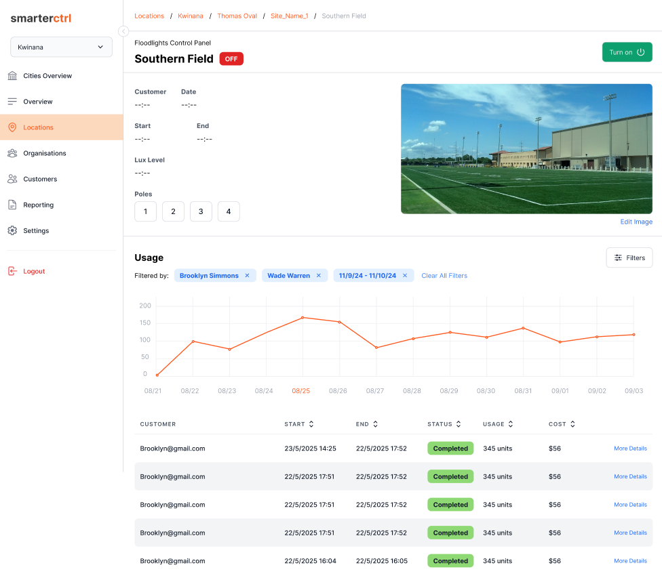Open More Details for 23/5/2025 14:25 row
Viewport: 662px width, 580px height.
[x=630, y=449]
